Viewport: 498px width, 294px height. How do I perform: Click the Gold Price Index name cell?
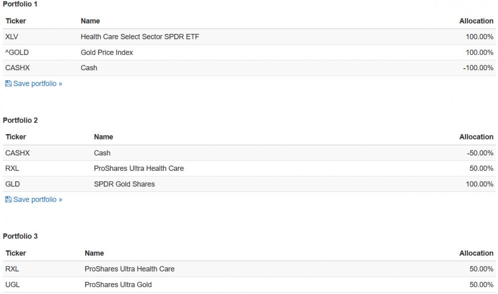click(107, 52)
